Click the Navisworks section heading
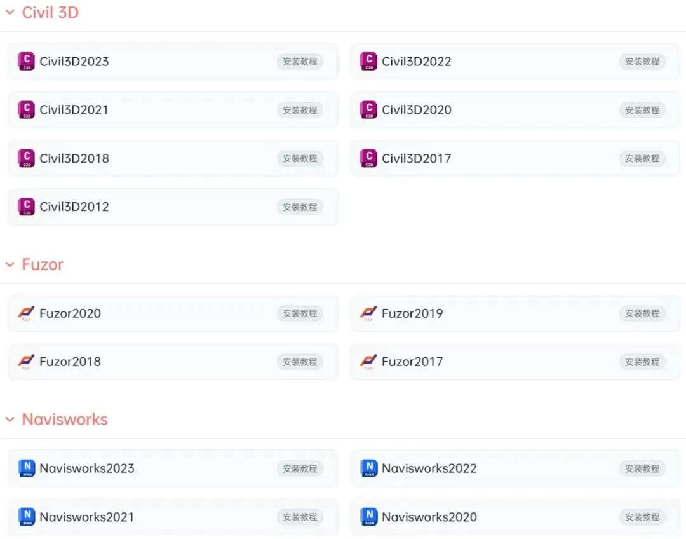Screen dimensions: 686x539 [x=65, y=420]
